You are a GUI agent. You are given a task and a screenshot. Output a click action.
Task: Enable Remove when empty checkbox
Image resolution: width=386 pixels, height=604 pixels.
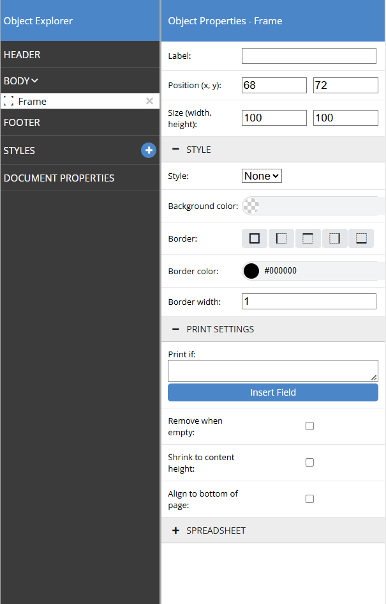point(309,426)
